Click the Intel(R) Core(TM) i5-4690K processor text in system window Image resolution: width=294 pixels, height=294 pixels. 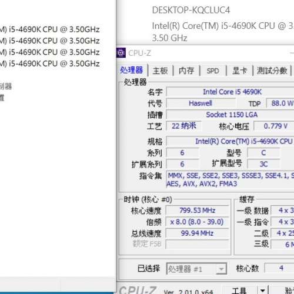223,32
